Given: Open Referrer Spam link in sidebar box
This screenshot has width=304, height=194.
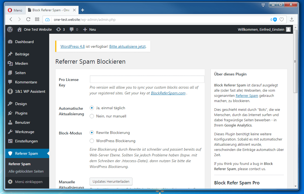Looking at the screenshot, I should (247, 96).
